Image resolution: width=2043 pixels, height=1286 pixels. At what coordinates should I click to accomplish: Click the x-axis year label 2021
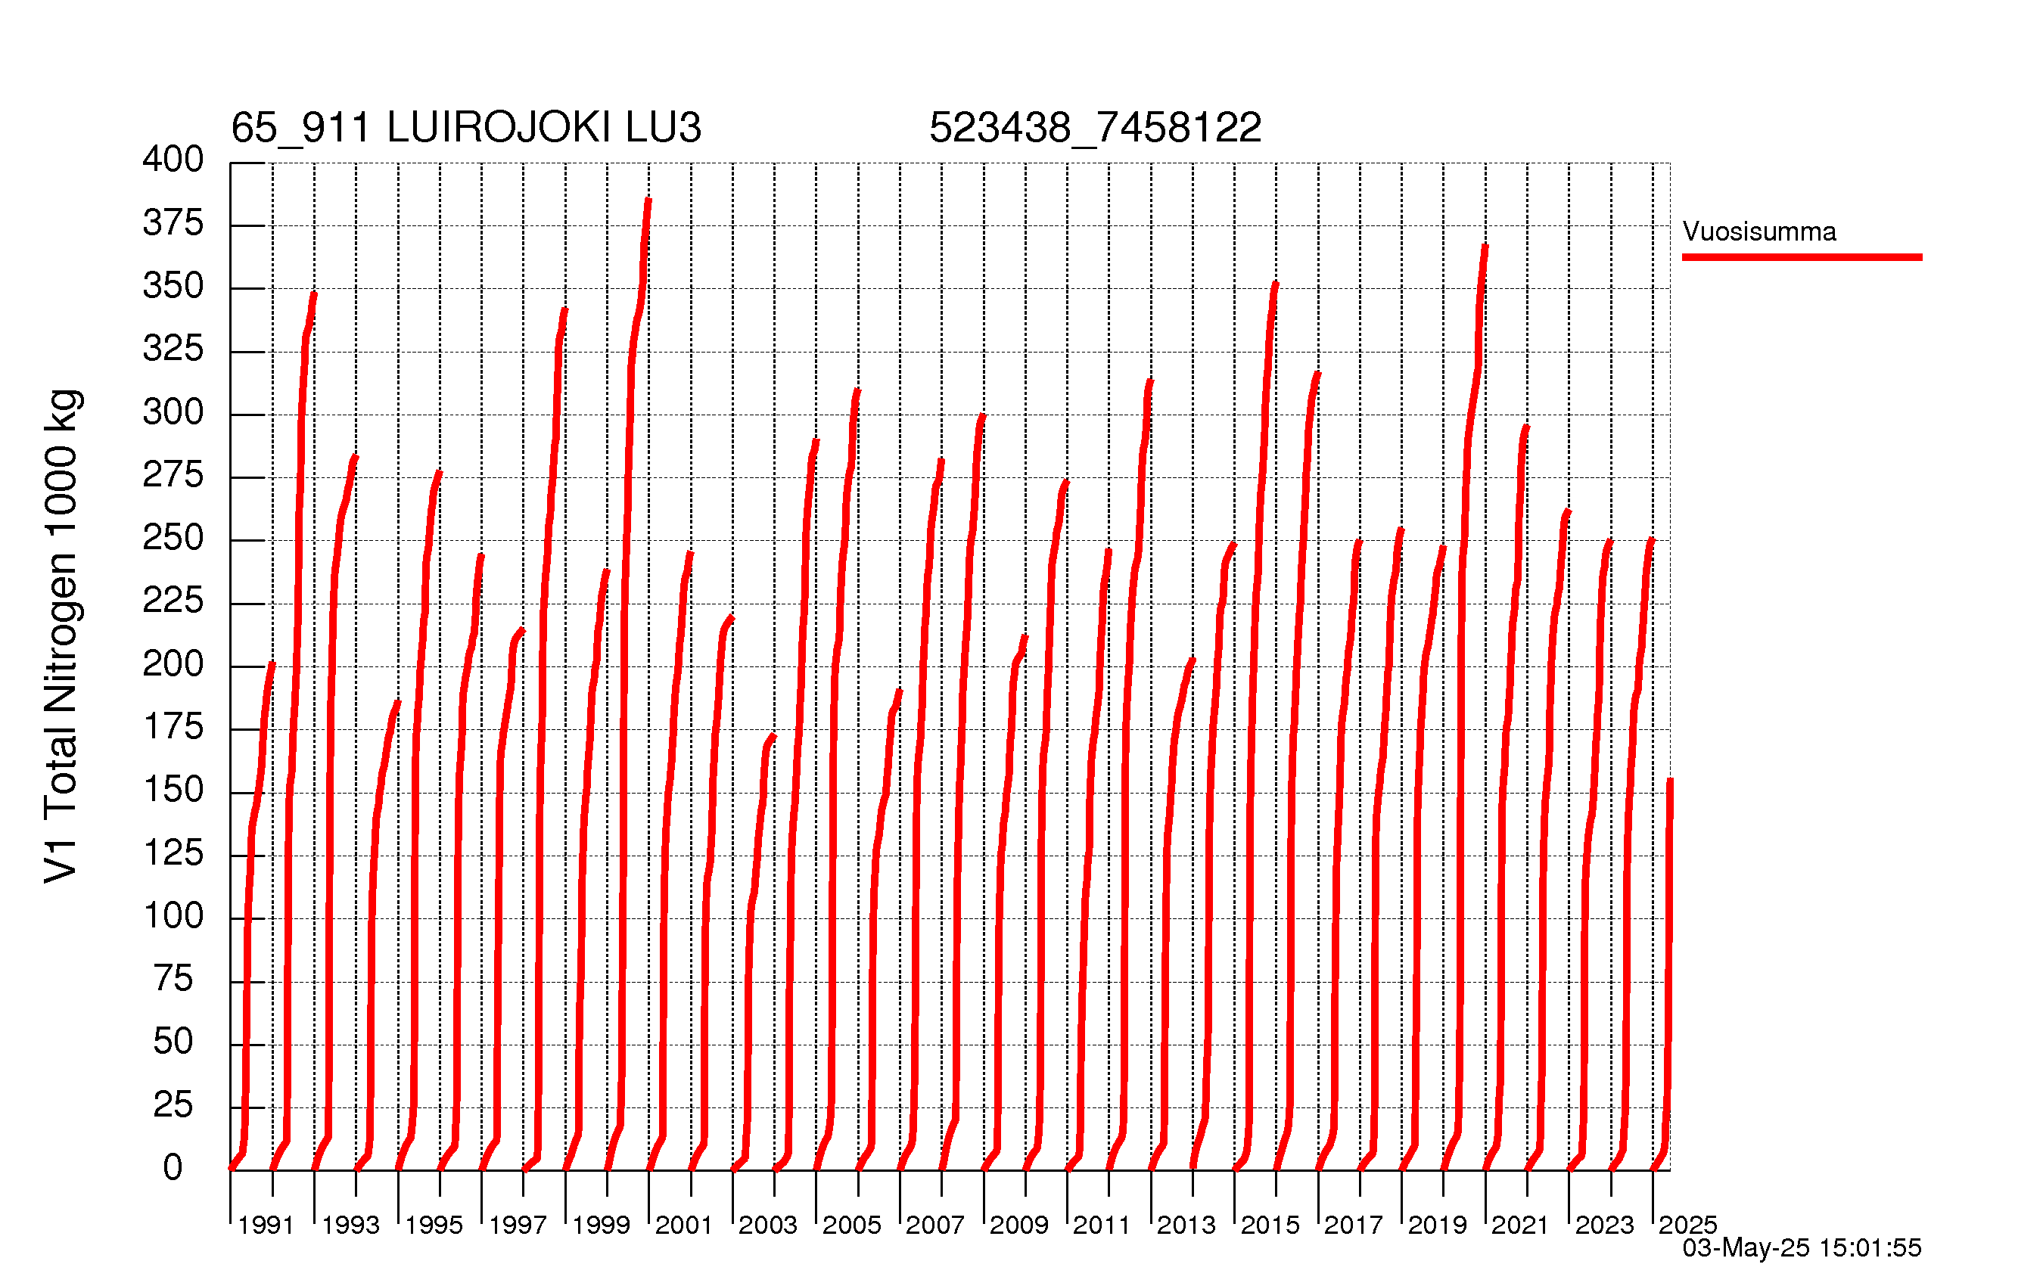click(x=1520, y=1225)
